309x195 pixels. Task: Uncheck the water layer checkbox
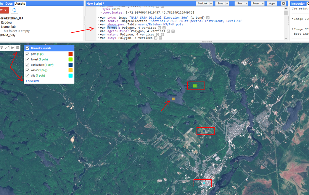28,70
